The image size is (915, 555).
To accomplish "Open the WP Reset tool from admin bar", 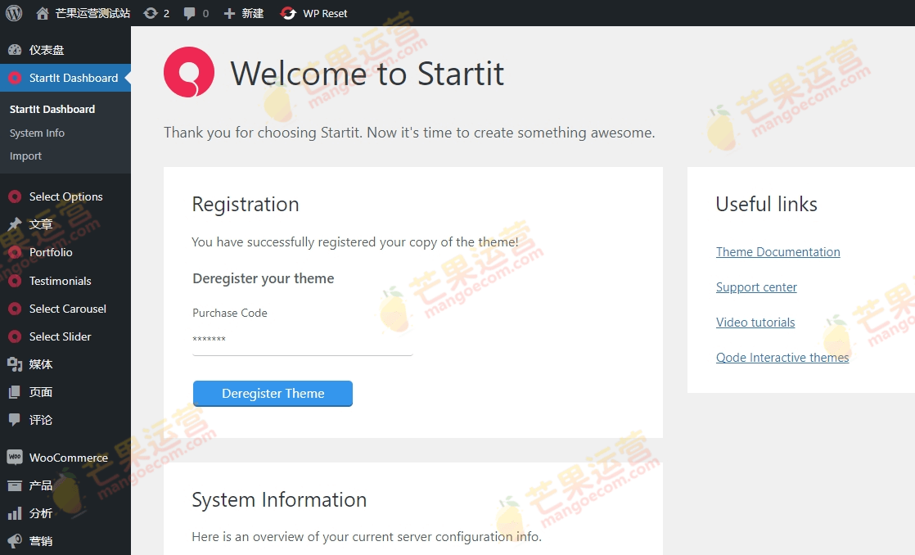I will 313,13.
